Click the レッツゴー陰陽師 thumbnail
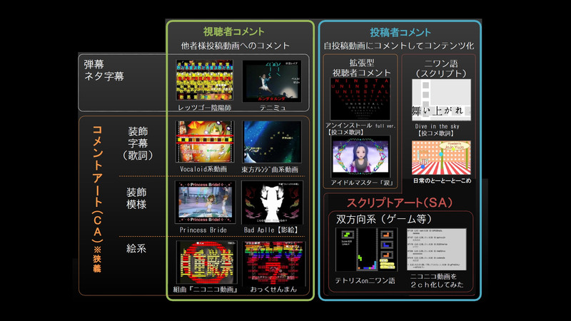Screen dimensions: 571x321 pos(205,81)
